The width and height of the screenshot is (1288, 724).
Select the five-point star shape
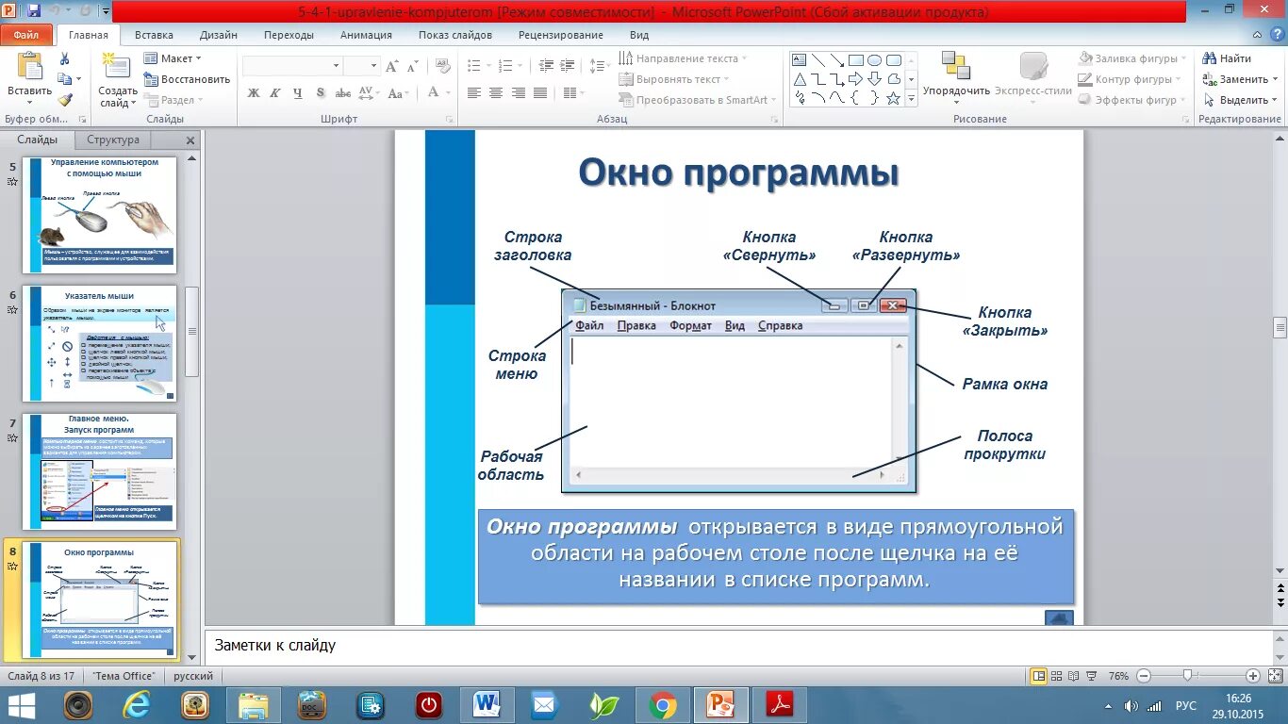(892, 98)
